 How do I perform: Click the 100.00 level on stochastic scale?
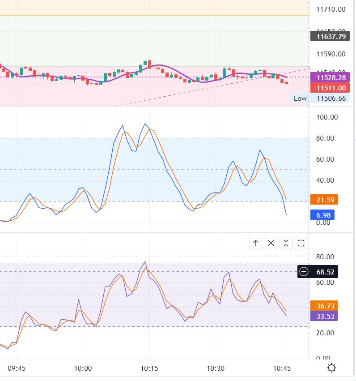(x=327, y=117)
